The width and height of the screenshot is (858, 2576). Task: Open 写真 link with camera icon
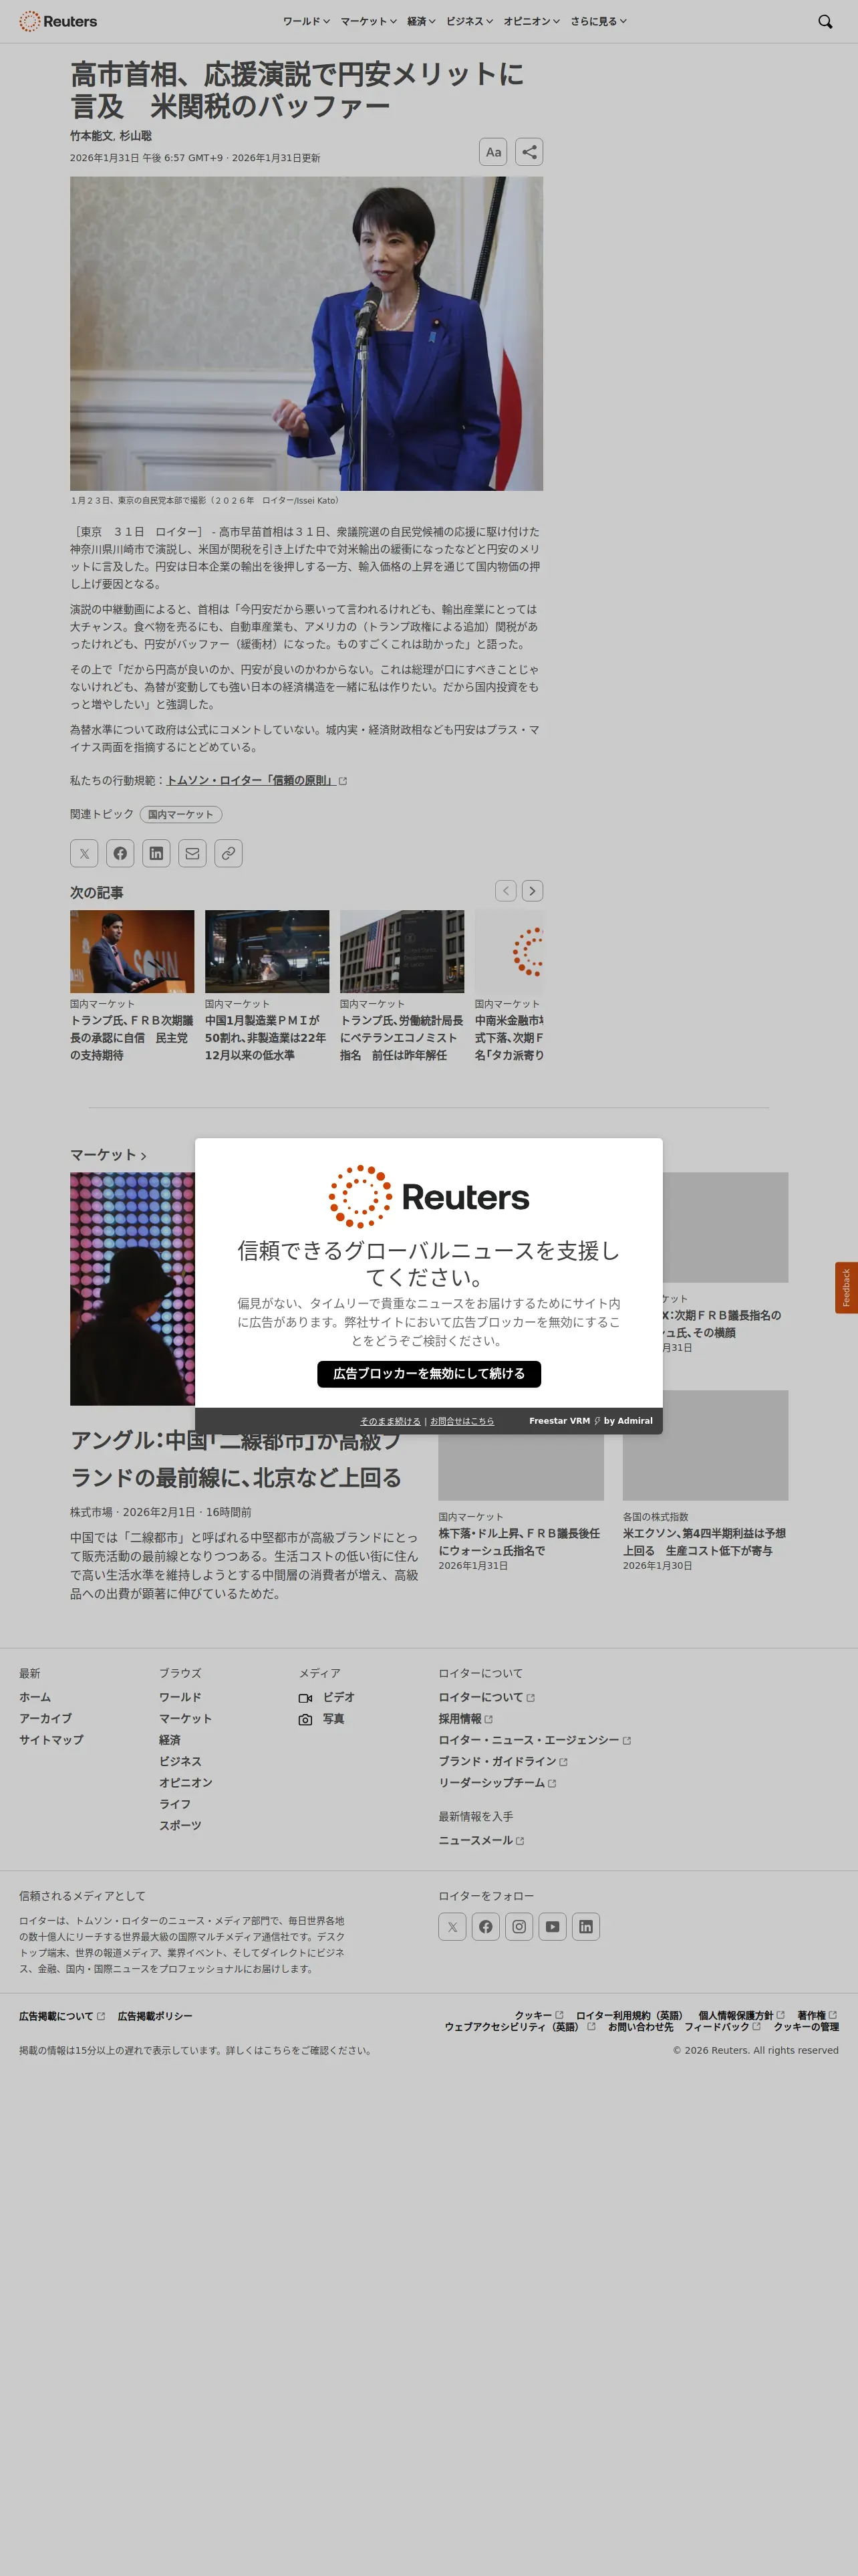pos(321,1719)
